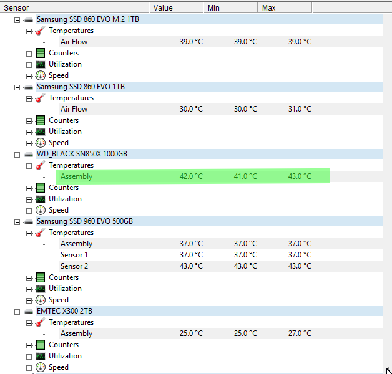This screenshot has width=392, height=374.
Task: Click the thermometer icon under Samsung SSD 960 EVO
Action: click(x=40, y=233)
